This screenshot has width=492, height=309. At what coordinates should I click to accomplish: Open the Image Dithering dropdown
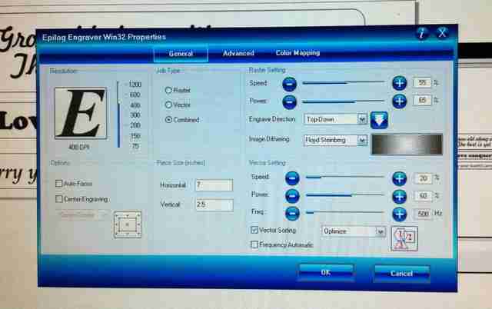pos(335,140)
